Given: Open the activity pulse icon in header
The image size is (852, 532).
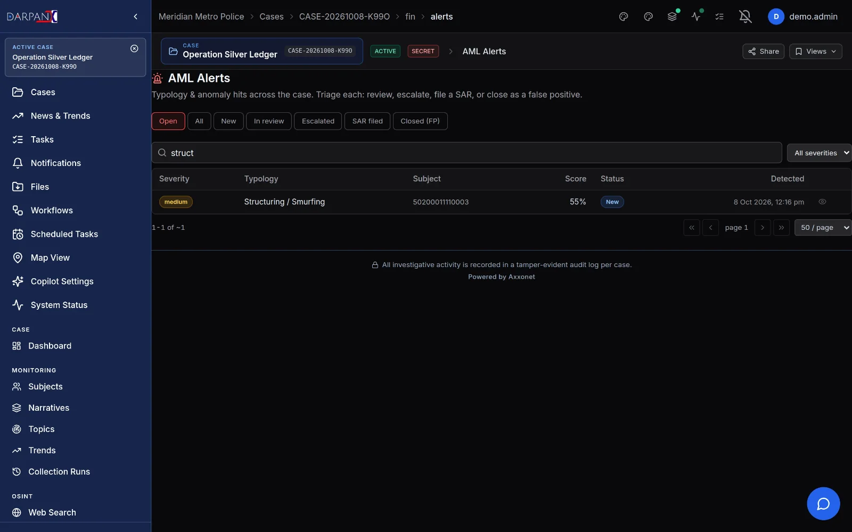Looking at the screenshot, I should pos(696,16).
